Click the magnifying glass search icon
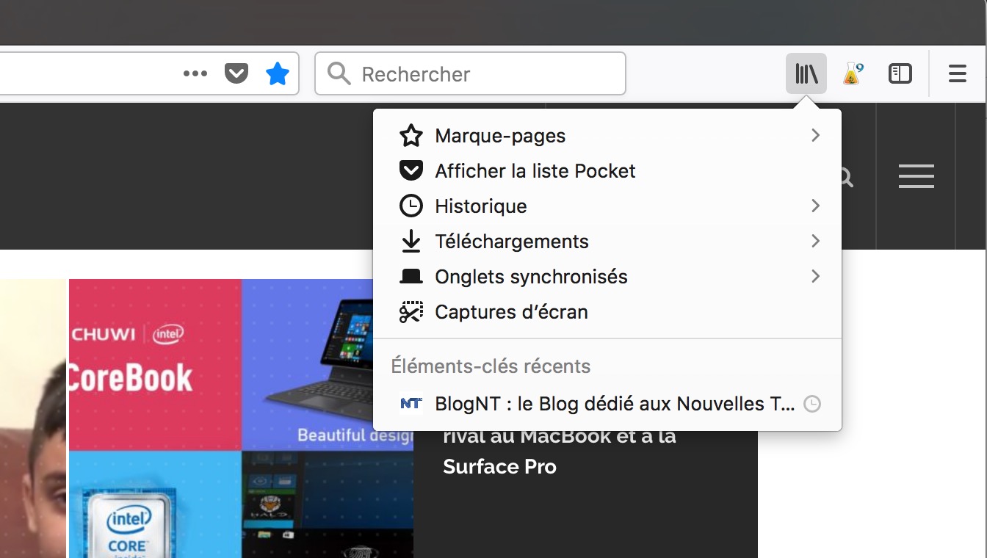 (339, 74)
